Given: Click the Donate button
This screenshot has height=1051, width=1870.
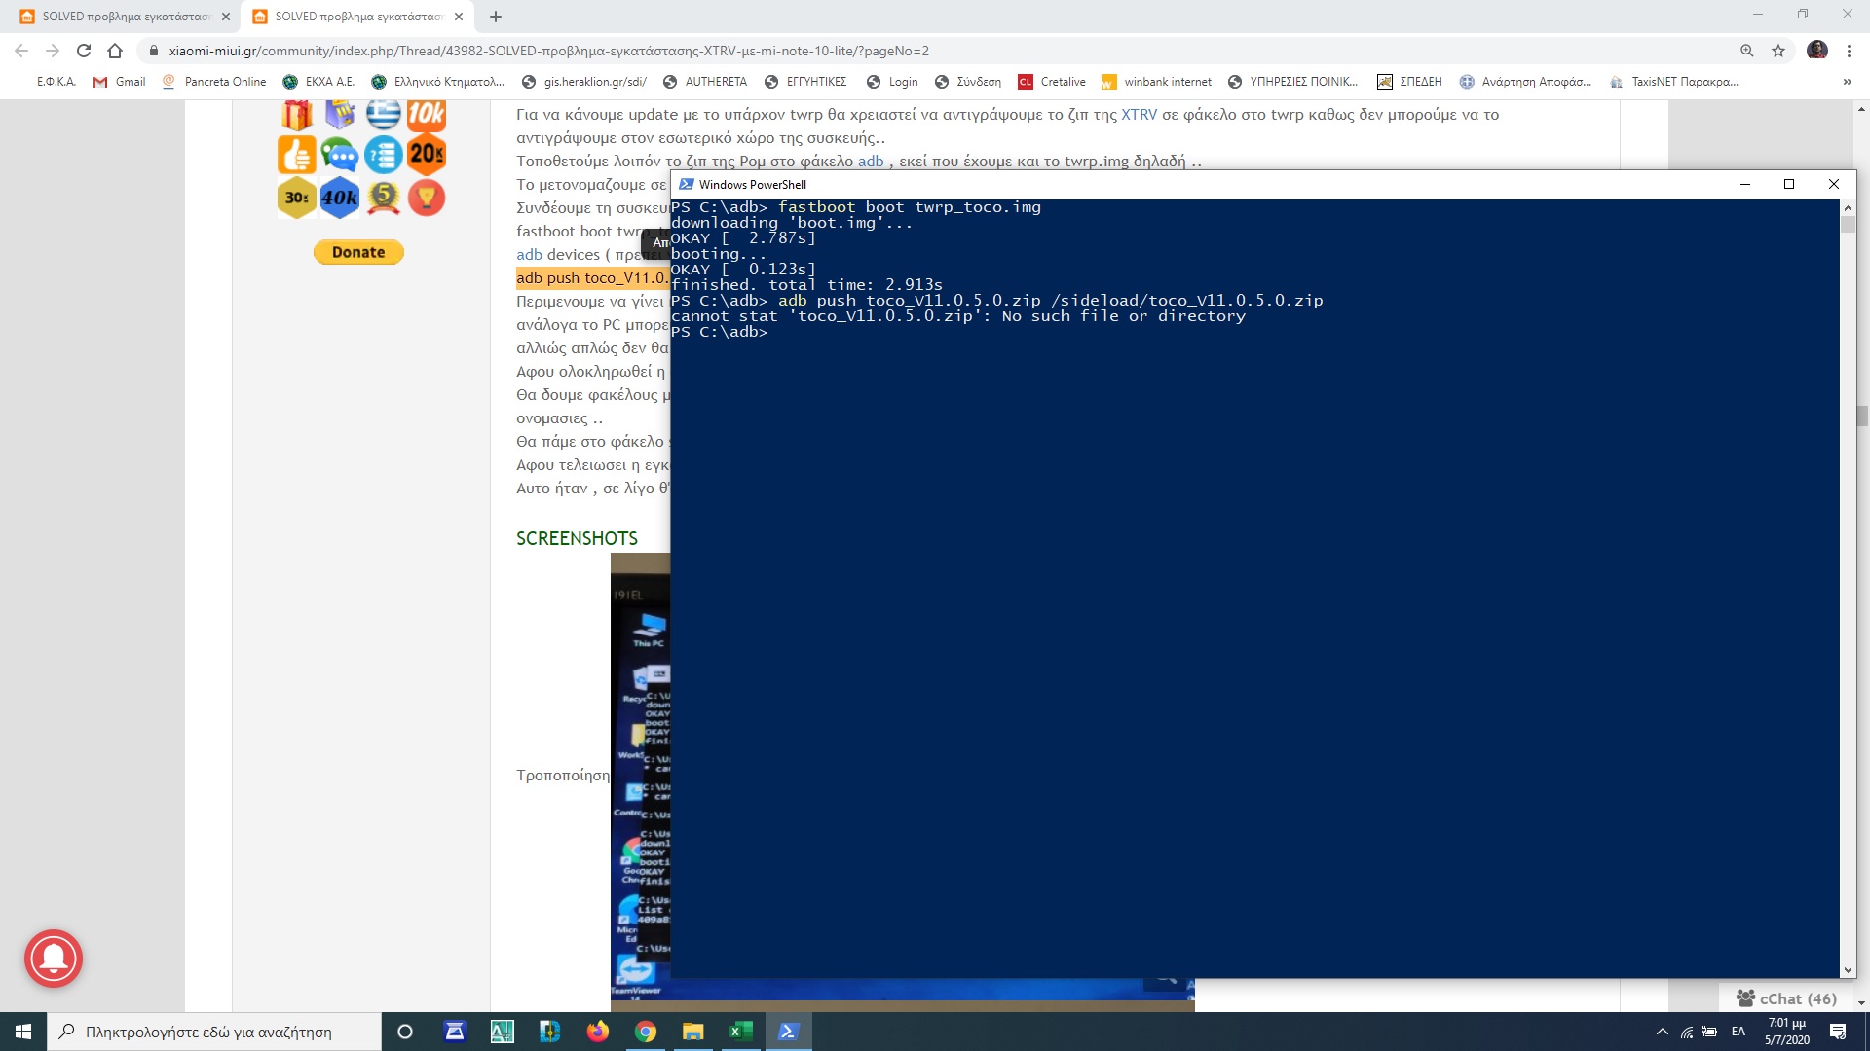Looking at the screenshot, I should (358, 252).
